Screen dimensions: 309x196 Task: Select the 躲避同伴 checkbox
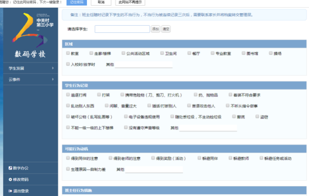pos(199,158)
